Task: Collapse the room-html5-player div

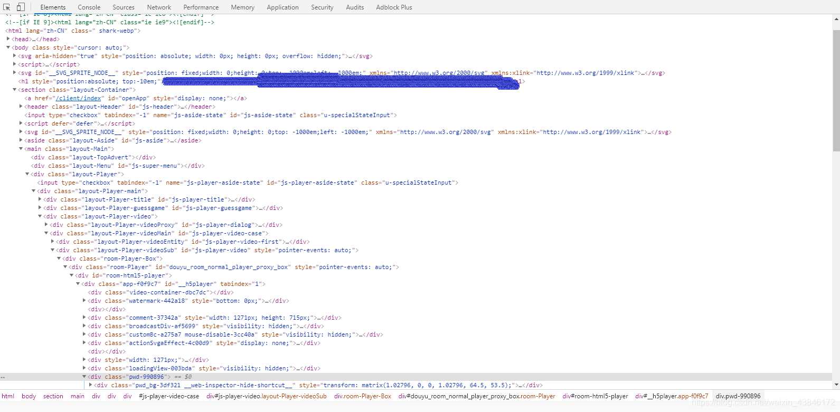Action: pyautogui.click(x=71, y=275)
